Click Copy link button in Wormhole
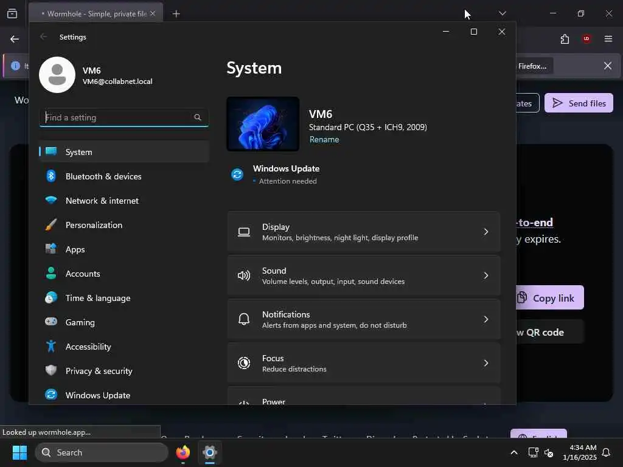623x467 pixels. pyautogui.click(x=550, y=297)
